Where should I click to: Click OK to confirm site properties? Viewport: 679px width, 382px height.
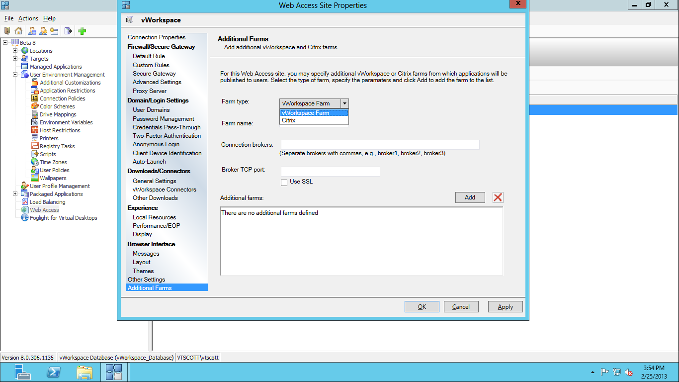point(422,307)
